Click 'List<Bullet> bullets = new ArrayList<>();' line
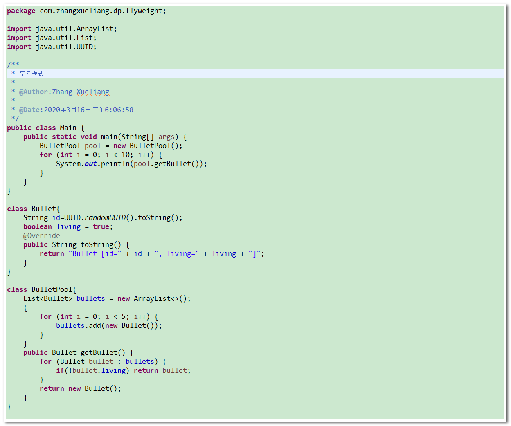511x426 pixels. [x=107, y=299]
